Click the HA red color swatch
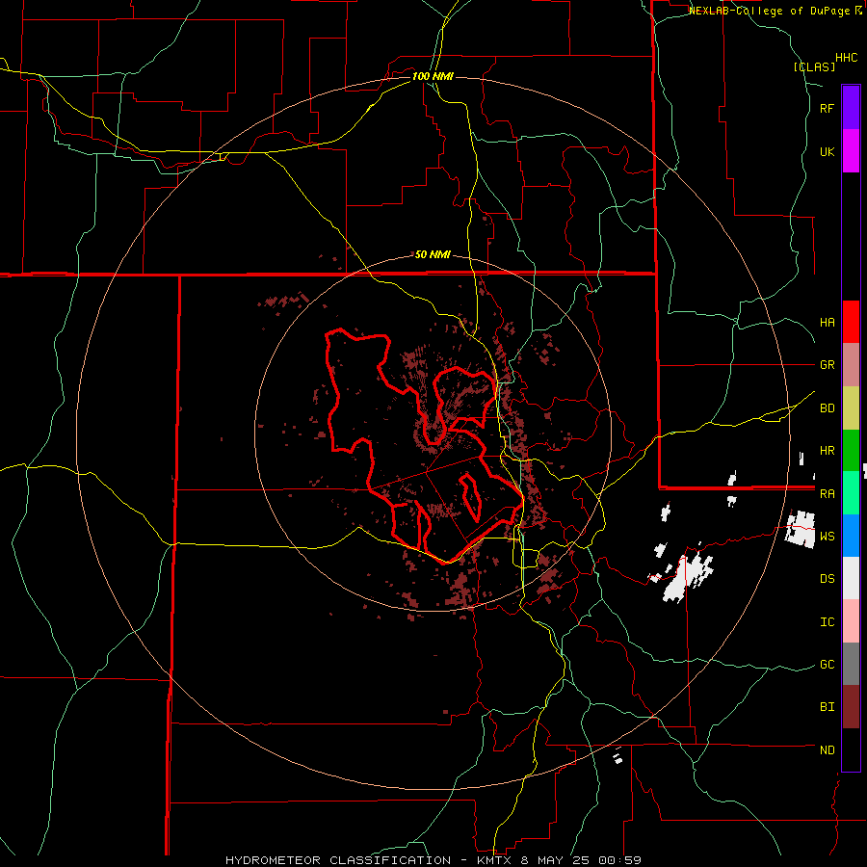The width and height of the screenshot is (867, 867). pyautogui.click(x=851, y=322)
